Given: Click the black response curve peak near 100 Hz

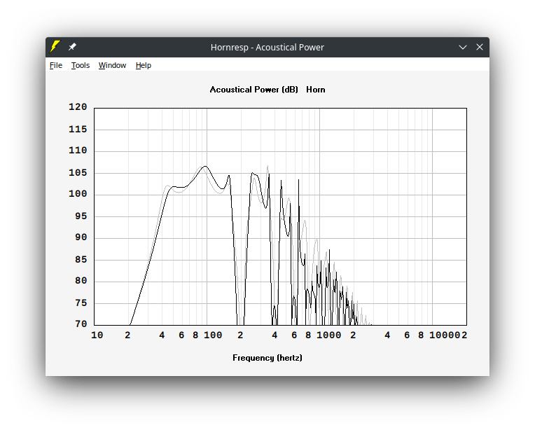Looking at the screenshot, I should click(x=205, y=167).
